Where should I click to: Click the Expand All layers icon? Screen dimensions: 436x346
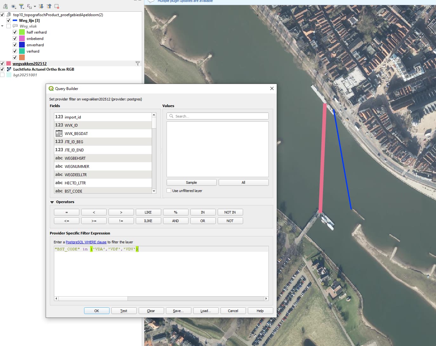click(x=41, y=6)
